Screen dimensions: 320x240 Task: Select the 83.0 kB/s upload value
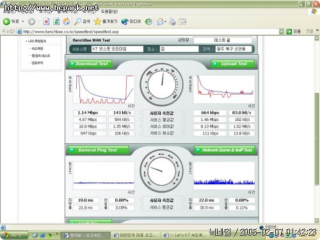click(242, 113)
